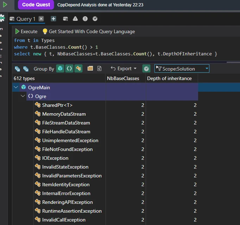Sort by NbBaseClasses column header
This screenshot has width=240, height=225.
tap(125, 78)
